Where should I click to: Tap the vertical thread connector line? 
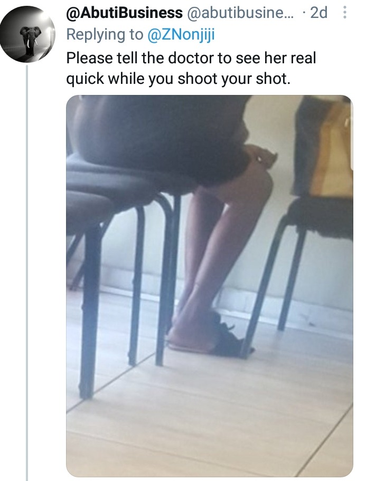click(x=27, y=272)
